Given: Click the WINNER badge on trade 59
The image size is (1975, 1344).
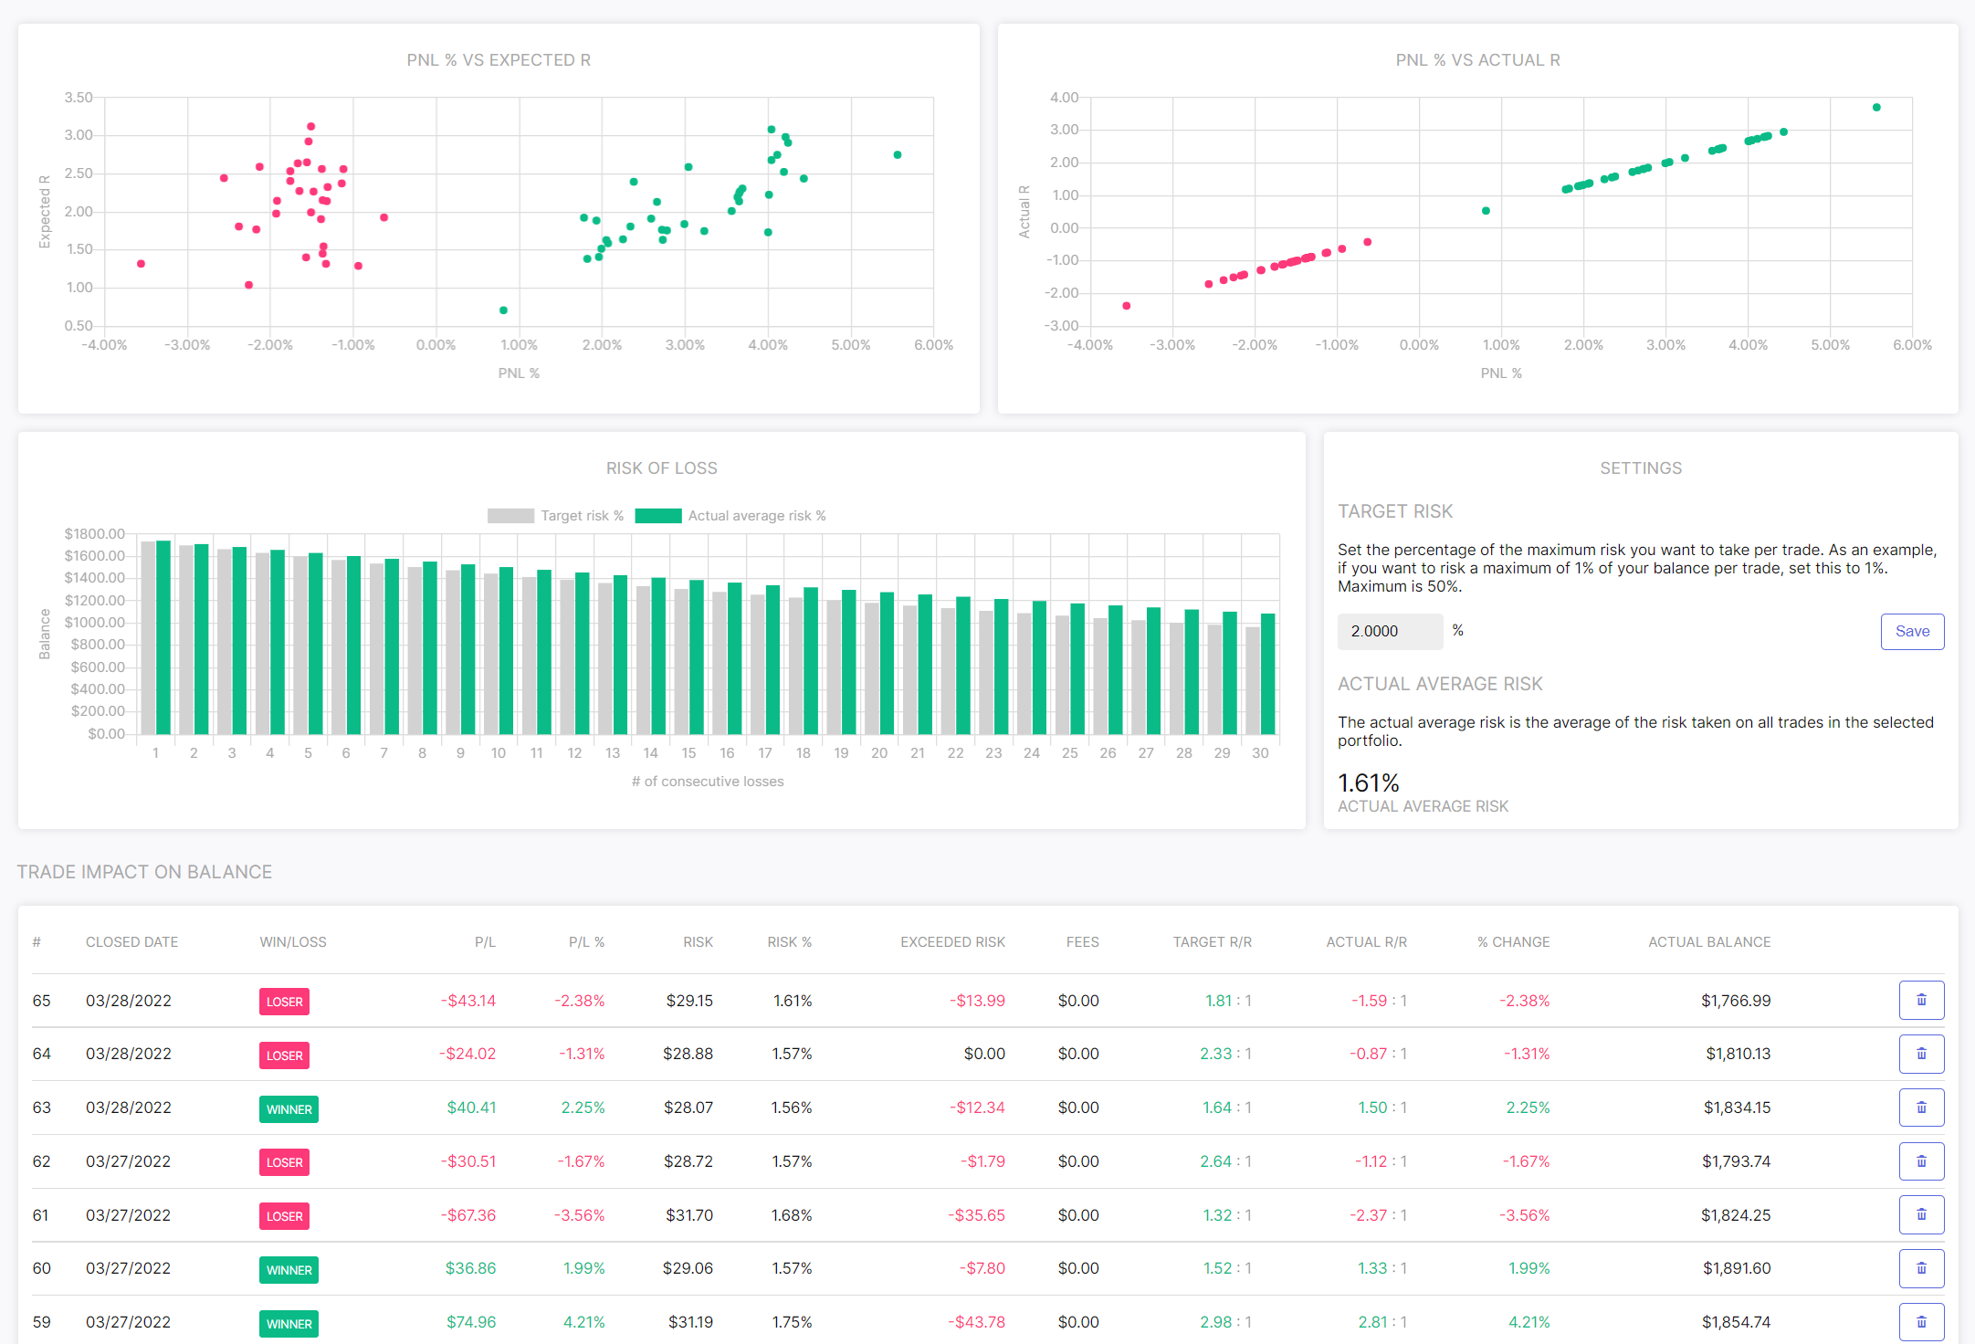Looking at the screenshot, I should click(x=289, y=1324).
